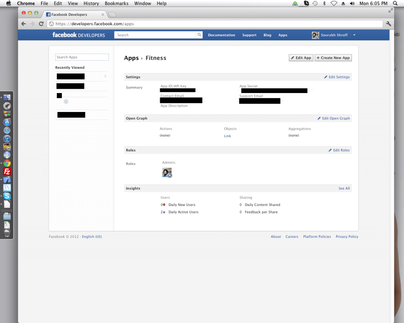Reload the page with the refresh icon
The width and height of the screenshot is (404, 323).
(41, 24)
